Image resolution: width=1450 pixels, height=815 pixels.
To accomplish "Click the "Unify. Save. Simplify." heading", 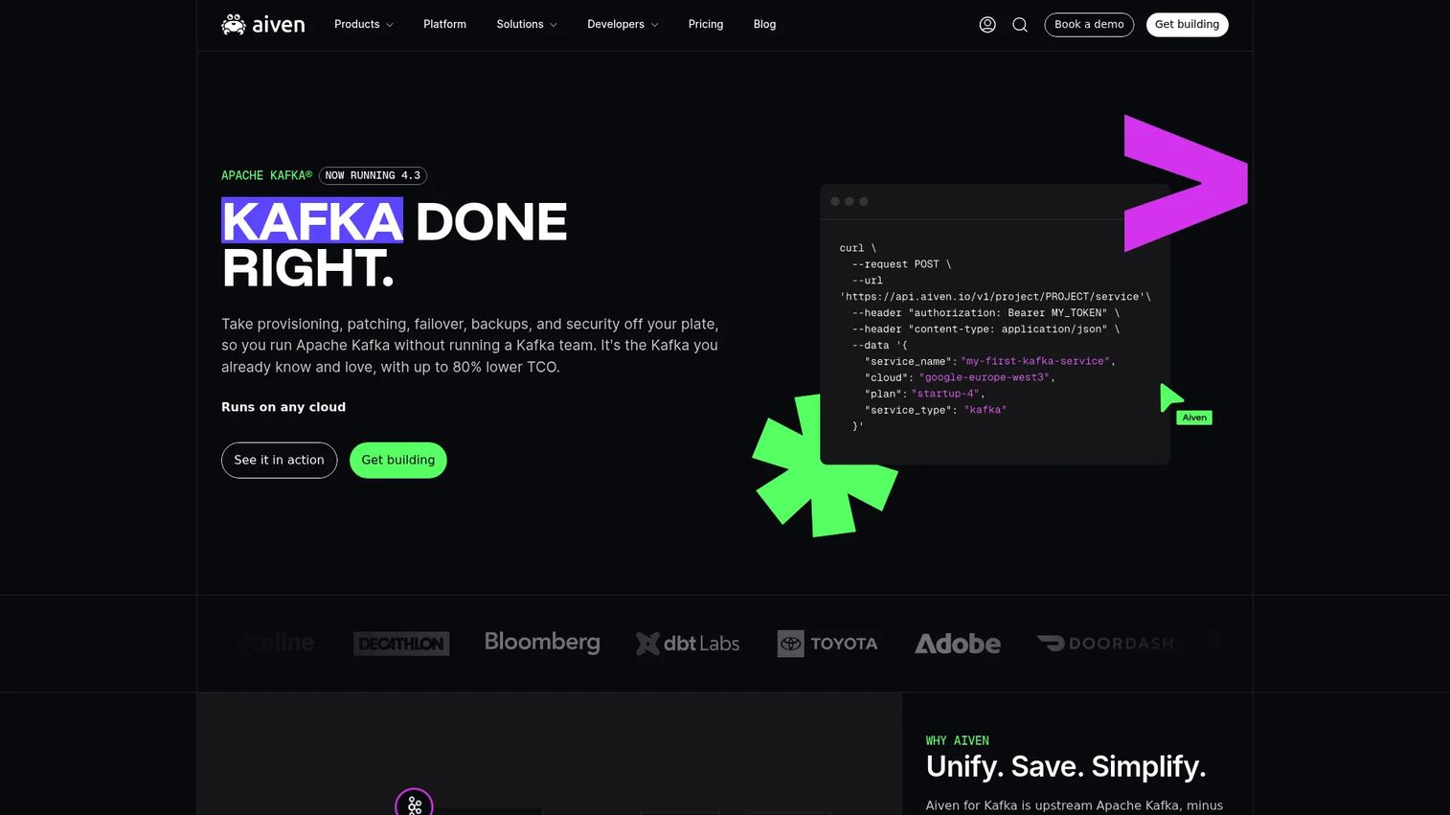I will coord(1065,767).
